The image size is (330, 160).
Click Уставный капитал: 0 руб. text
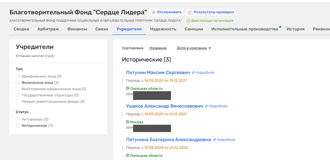[35, 56]
